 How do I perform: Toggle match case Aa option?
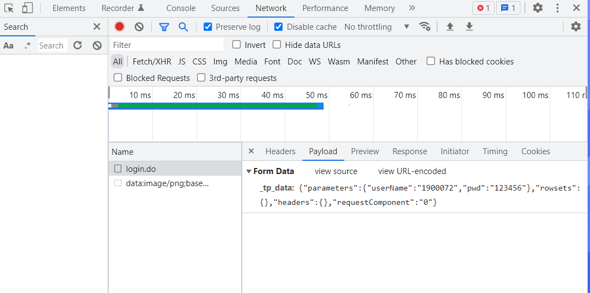8,46
